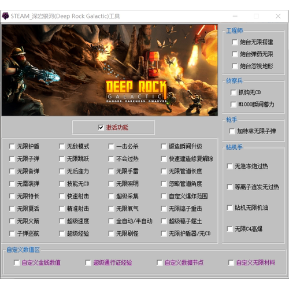Minimize the tool window
The width and height of the screenshot is (289, 289).
[235, 16]
